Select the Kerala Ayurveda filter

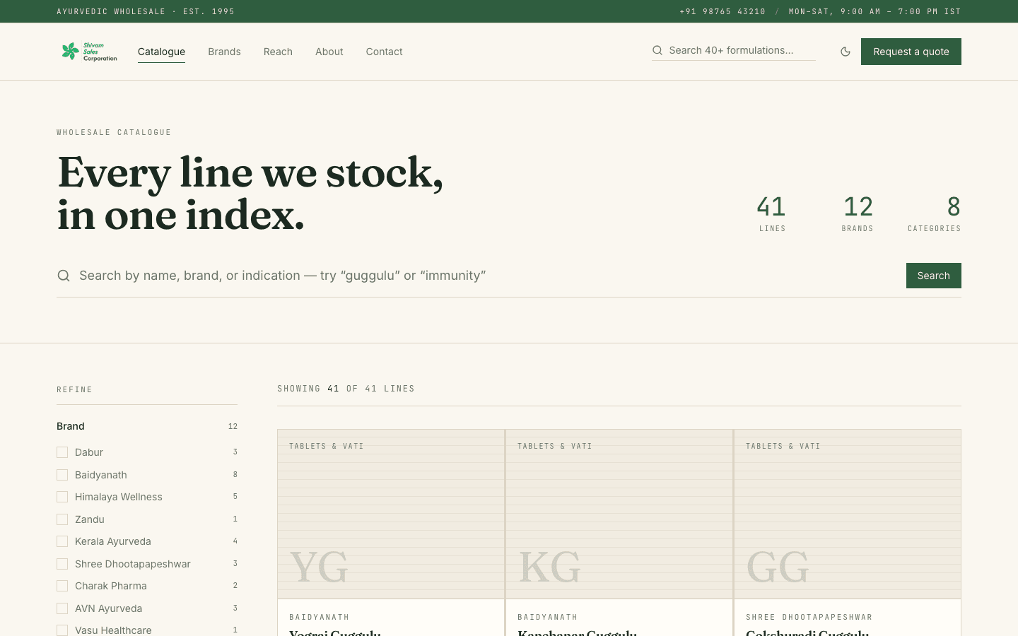[62, 541]
